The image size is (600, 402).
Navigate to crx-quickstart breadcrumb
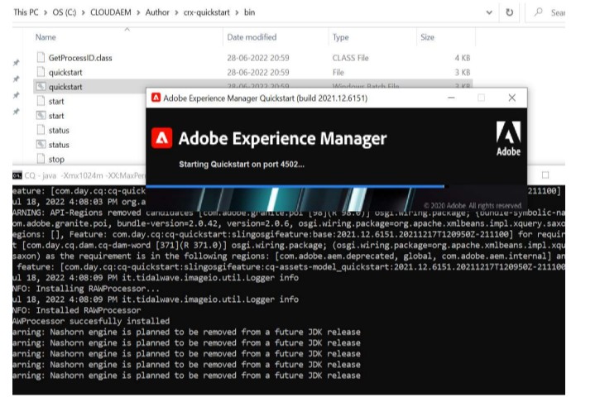207,12
